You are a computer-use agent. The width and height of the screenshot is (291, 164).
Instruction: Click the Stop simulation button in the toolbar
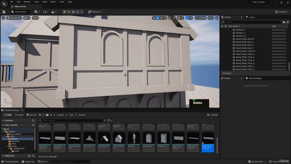tap(73, 12)
